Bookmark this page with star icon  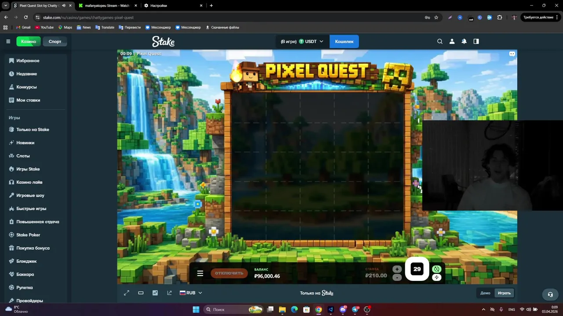coord(436,17)
